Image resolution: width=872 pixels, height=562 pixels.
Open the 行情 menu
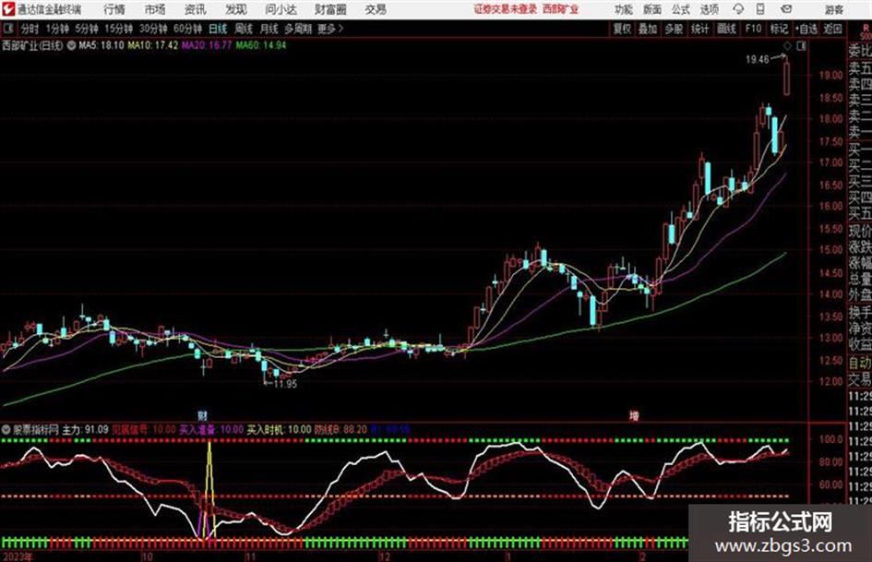[x=114, y=9]
